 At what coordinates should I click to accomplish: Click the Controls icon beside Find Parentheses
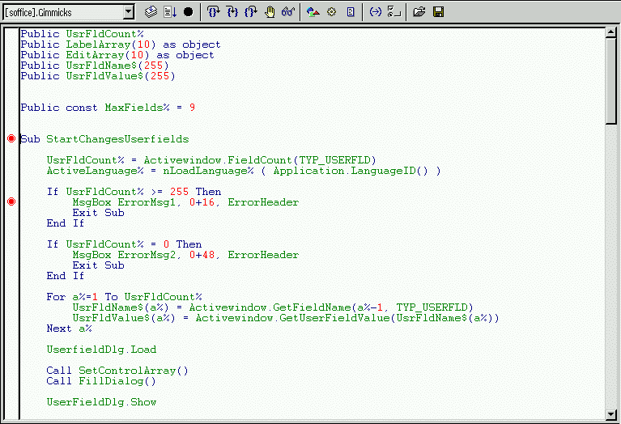tap(394, 12)
